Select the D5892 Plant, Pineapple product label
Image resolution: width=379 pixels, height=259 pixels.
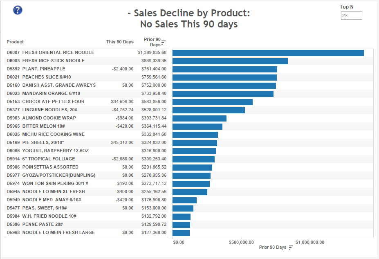pyautogui.click(x=36, y=69)
